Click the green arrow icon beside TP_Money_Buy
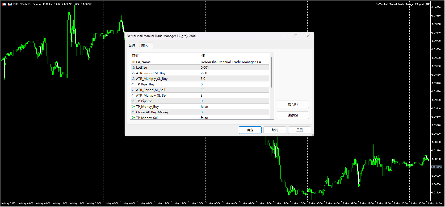 click(133, 107)
